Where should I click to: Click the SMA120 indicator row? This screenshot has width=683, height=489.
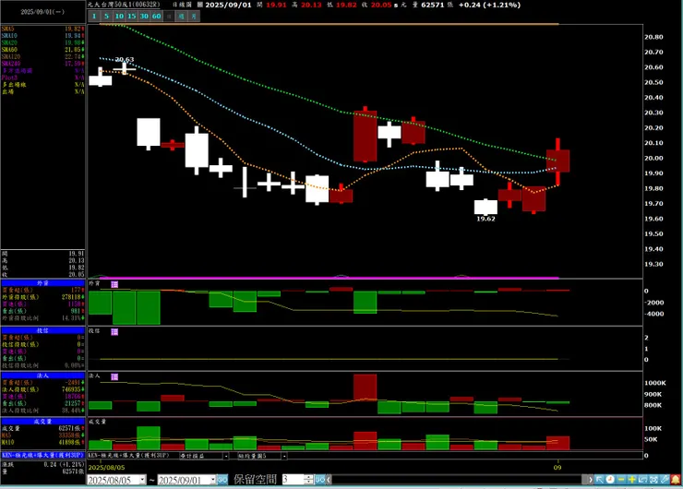click(x=42, y=56)
